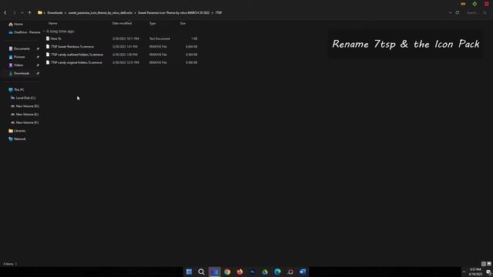Sort by Size column header
This screenshot has height=277, width=493.
pos(183,23)
